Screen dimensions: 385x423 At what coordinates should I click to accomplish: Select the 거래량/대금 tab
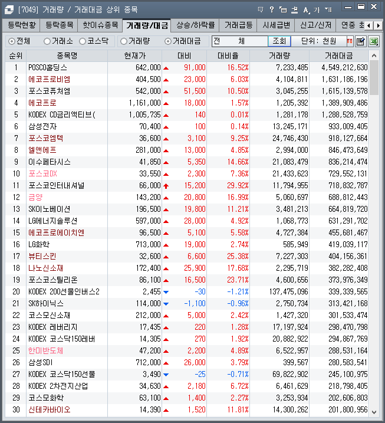(147, 25)
